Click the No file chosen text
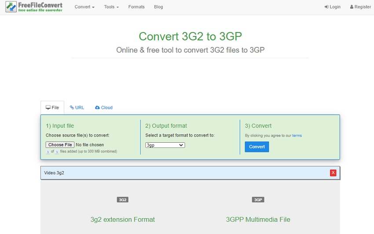374x234 pixels. coord(90,145)
